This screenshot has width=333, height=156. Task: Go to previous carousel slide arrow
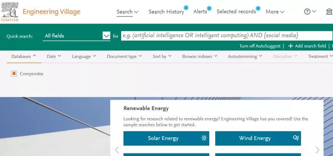click(117, 150)
